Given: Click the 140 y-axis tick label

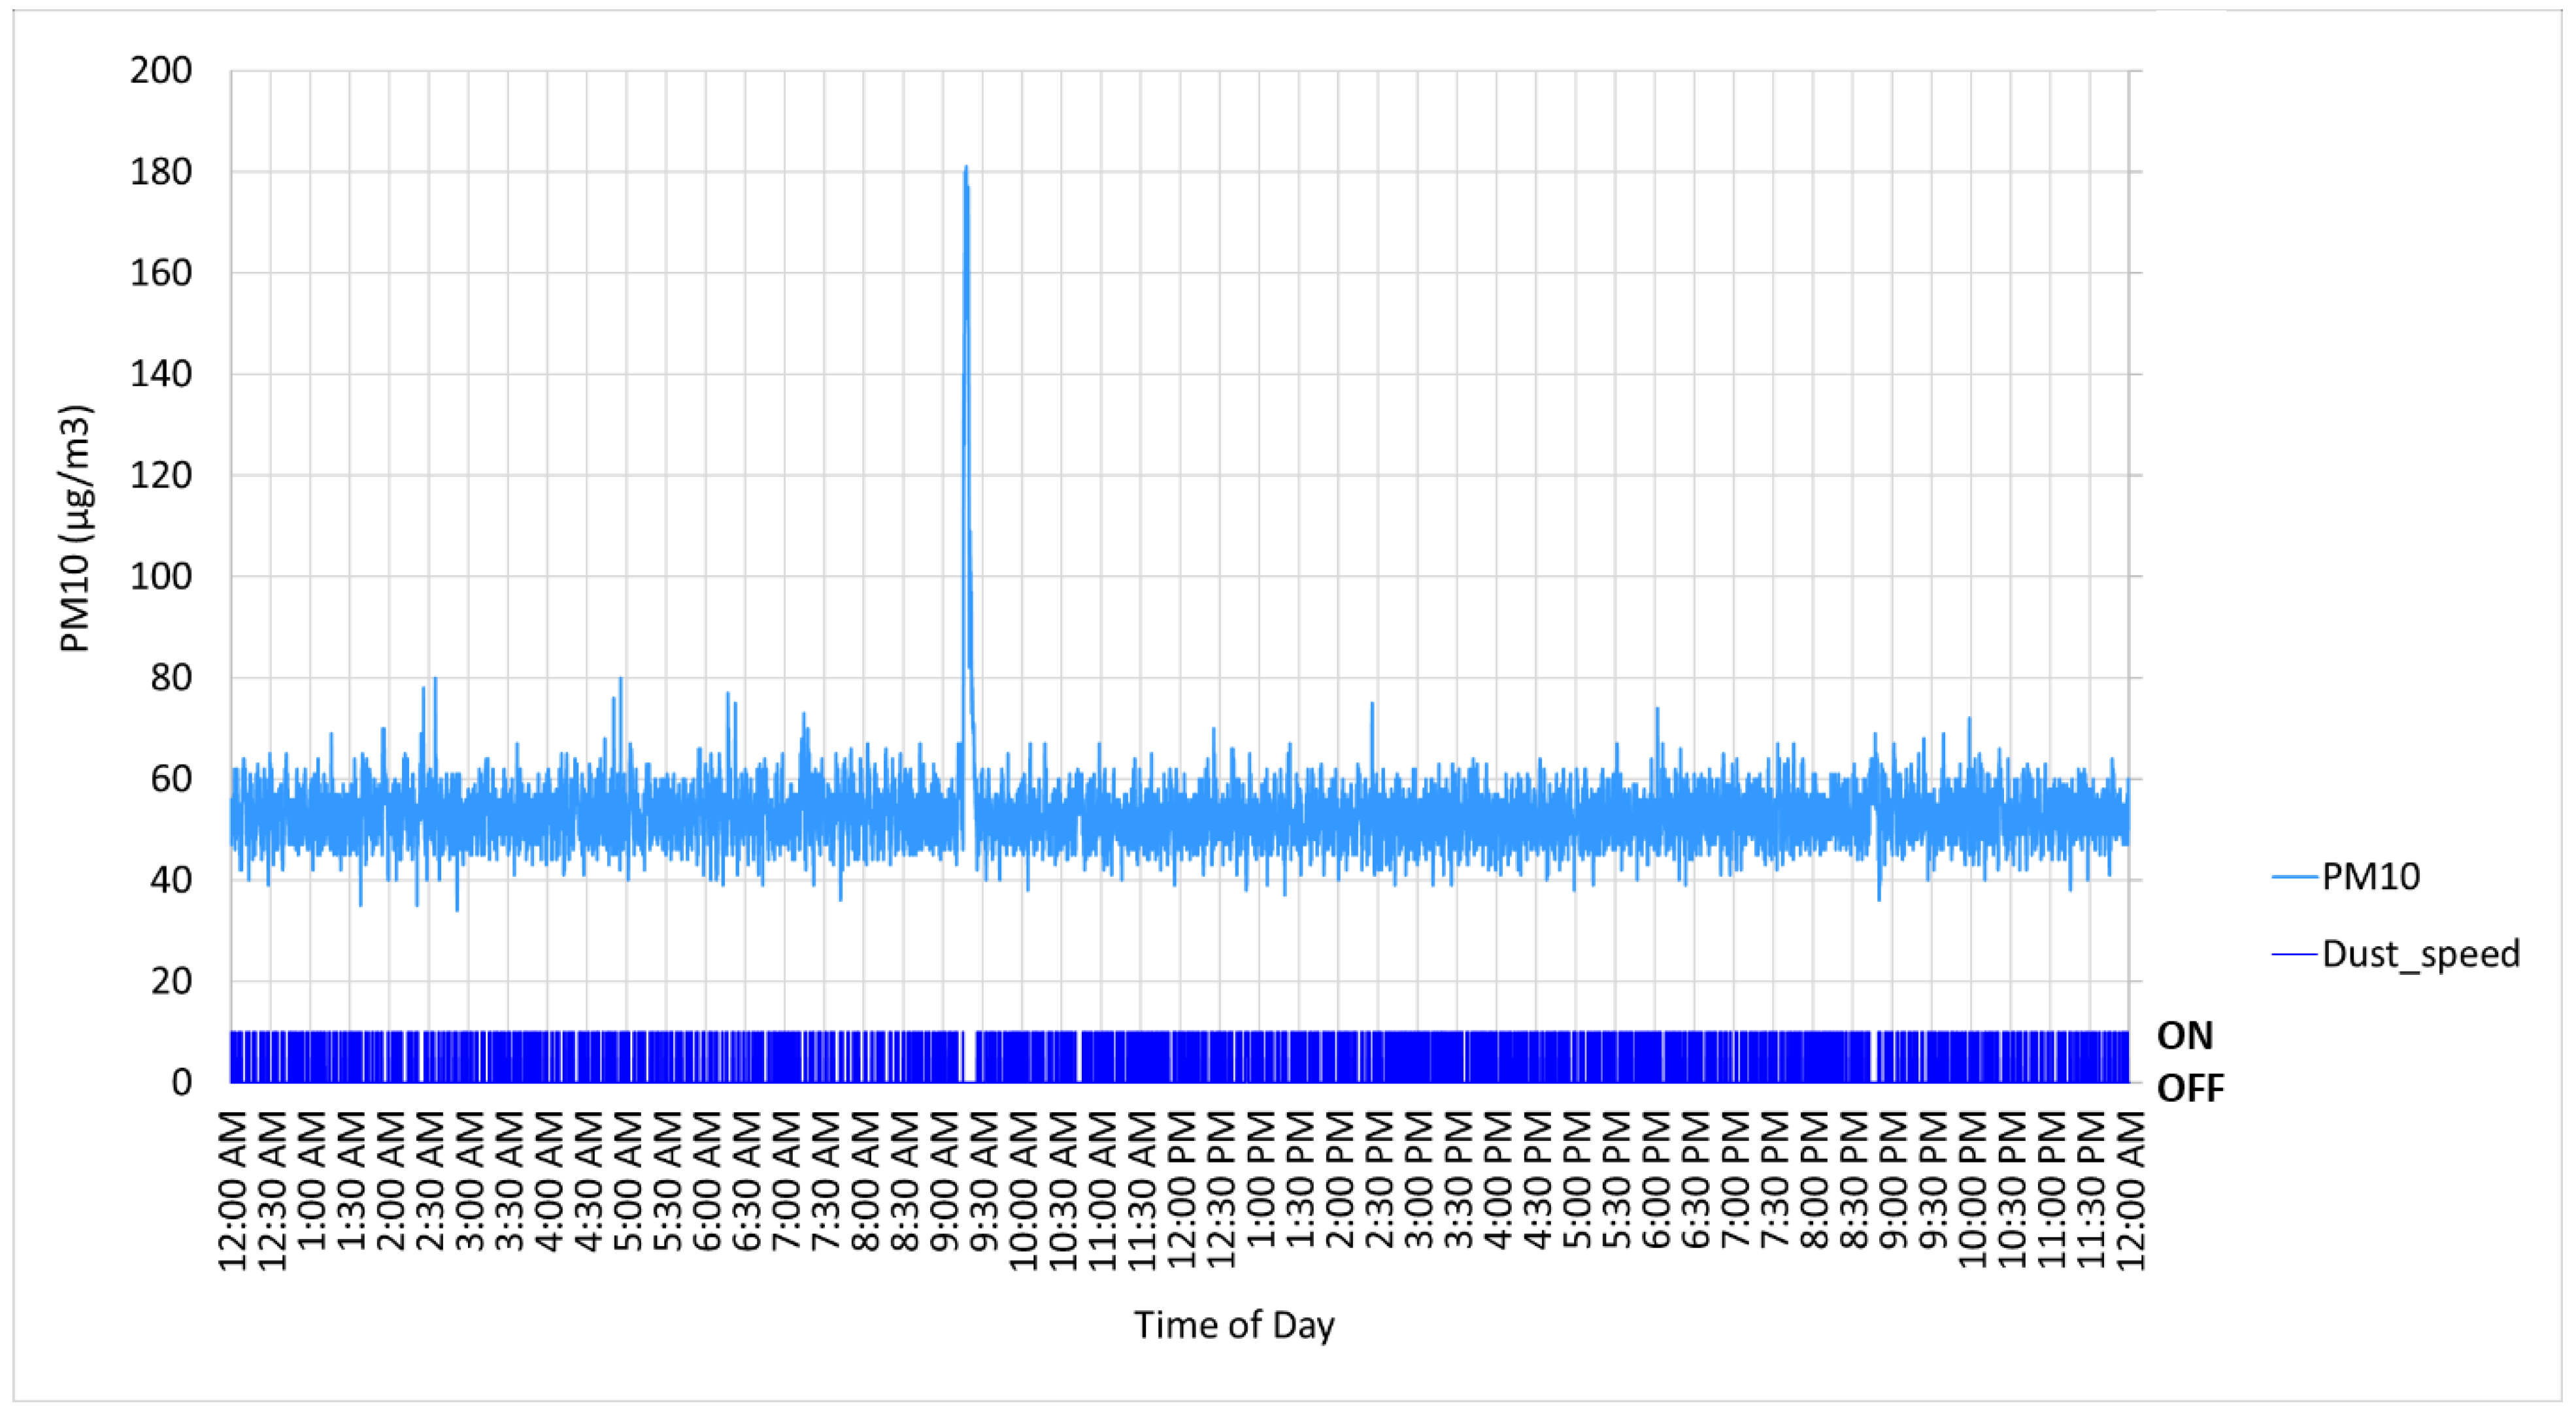Looking at the screenshot, I should [161, 374].
